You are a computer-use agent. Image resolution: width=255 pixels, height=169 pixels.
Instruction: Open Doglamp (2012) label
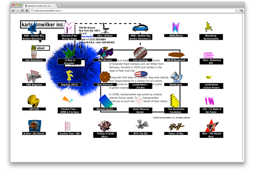[69, 84]
